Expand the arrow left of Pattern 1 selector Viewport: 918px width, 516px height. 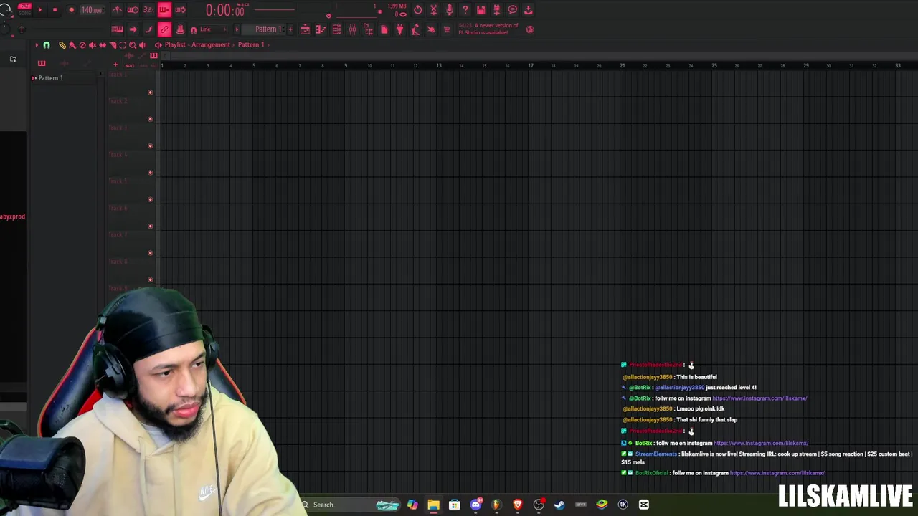click(237, 29)
